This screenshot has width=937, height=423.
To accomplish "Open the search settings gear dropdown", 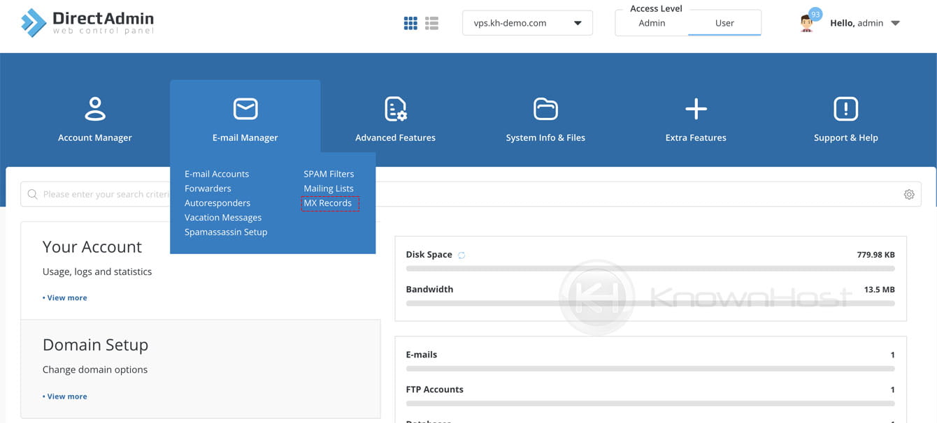I will tap(908, 194).
